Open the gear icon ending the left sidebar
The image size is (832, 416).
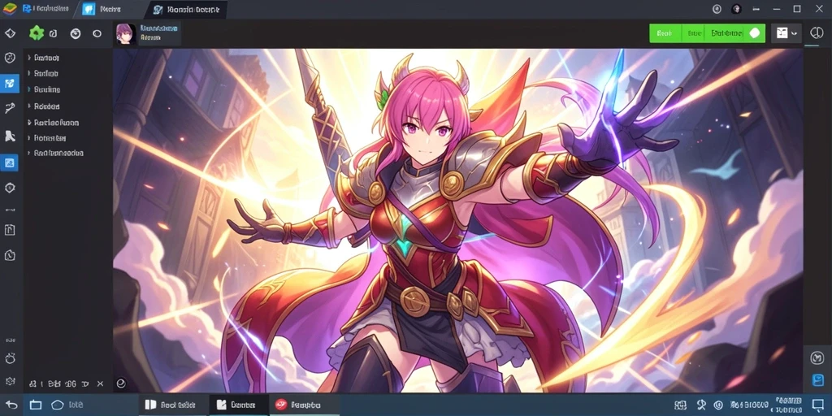[10, 380]
